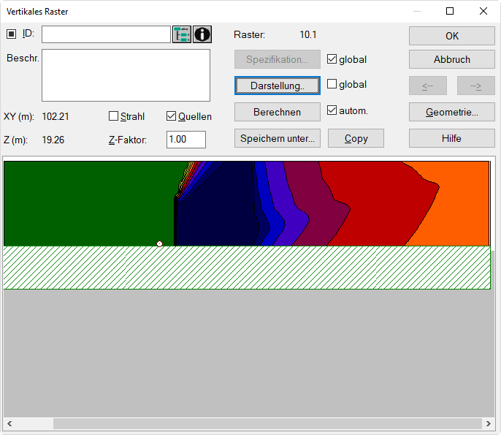The image size is (501, 435).
Task: Click the XY (m) value 102.21
Action: coord(56,116)
